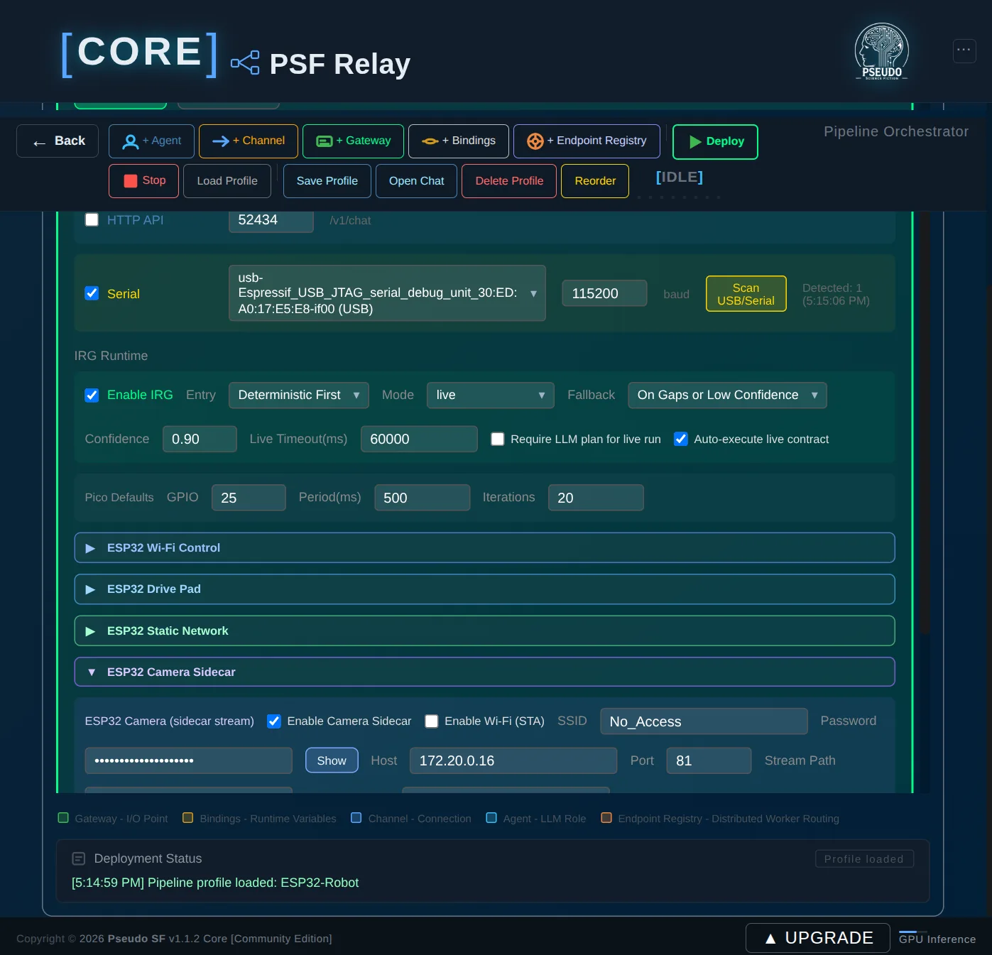Add a new Gateway

coord(353,141)
